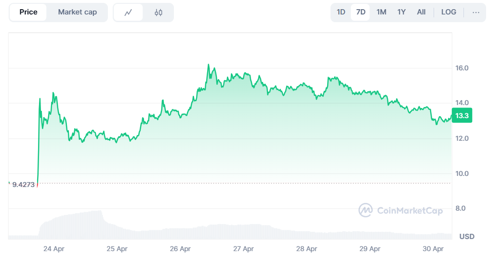Open the three-dot more options menu
The image size is (489, 254).
(476, 13)
